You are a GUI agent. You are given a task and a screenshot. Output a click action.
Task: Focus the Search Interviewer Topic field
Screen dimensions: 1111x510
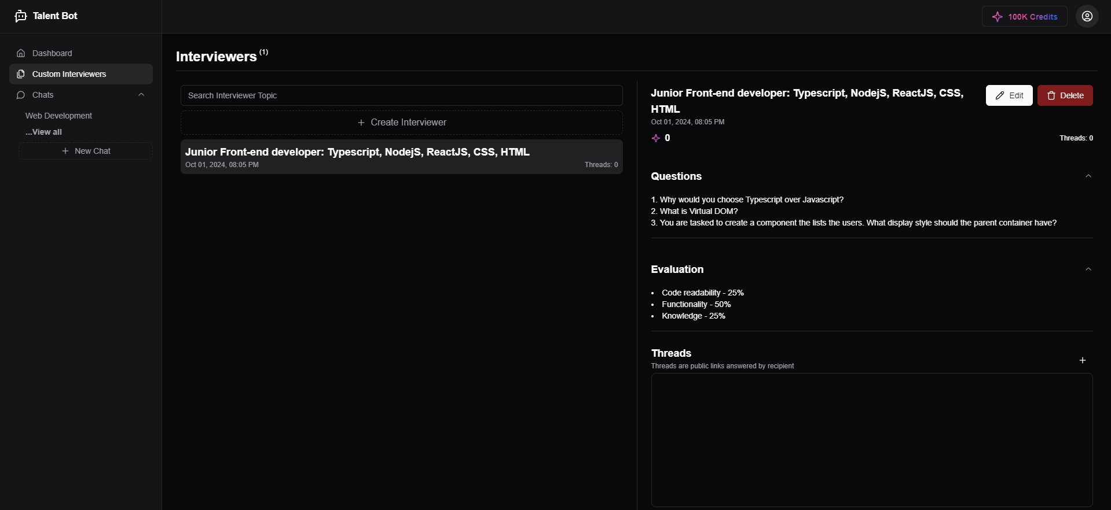(402, 95)
